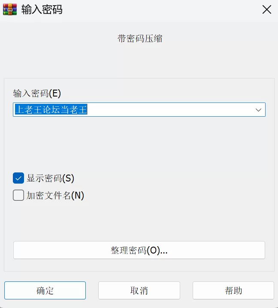Open help via the 帮助 button
This screenshot has width=278, height=308.
coord(233,290)
